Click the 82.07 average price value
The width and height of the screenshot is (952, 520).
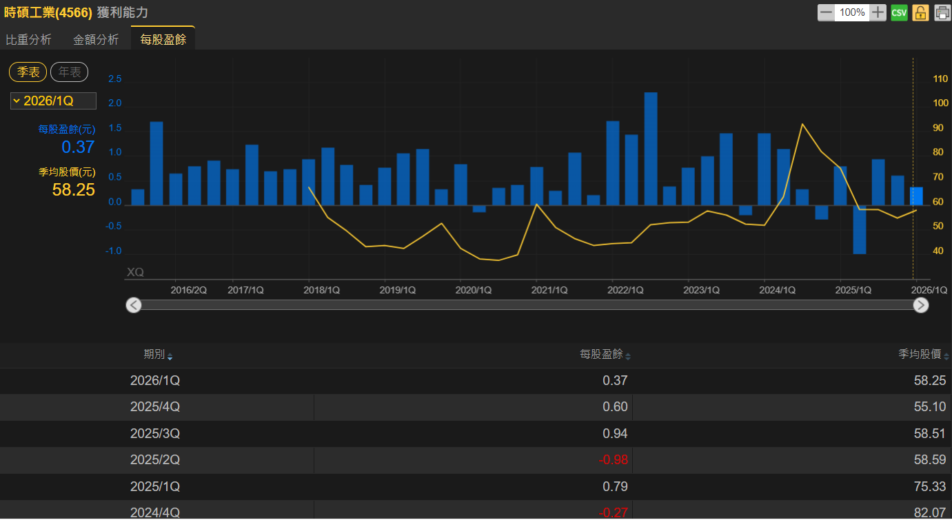930,513
